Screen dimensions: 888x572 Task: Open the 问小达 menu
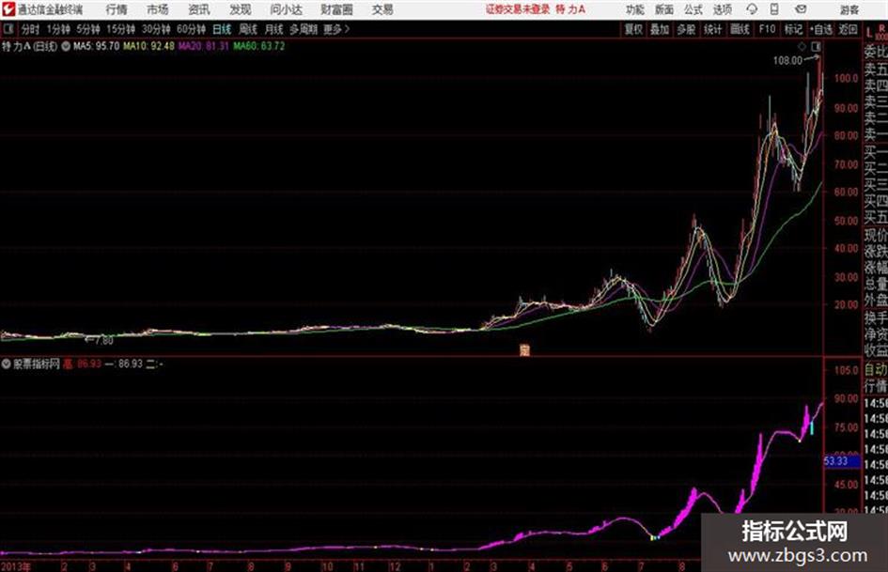click(x=286, y=9)
